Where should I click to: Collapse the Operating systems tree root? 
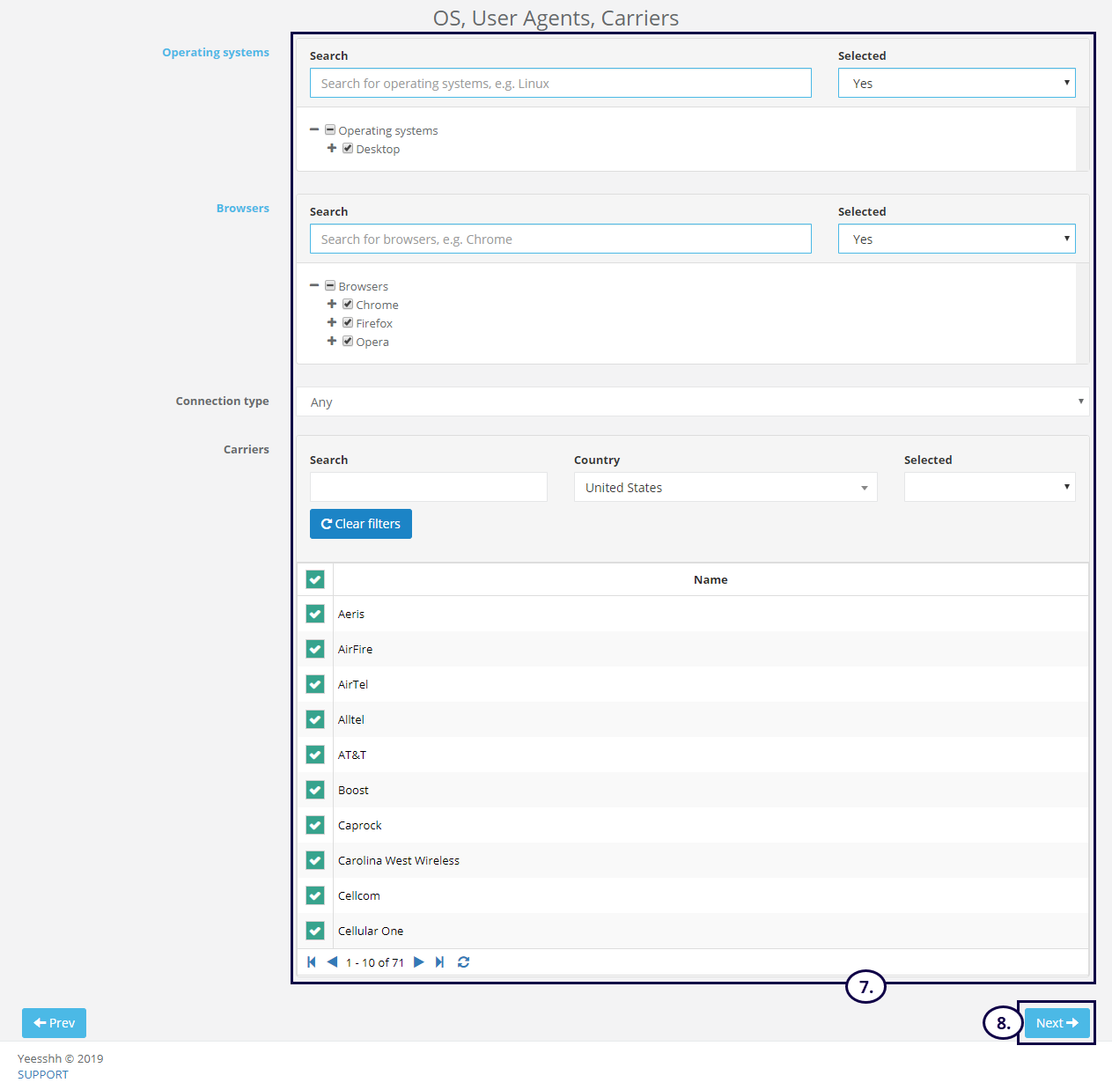pos(314,130)
